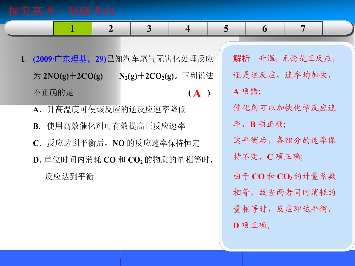Screen dimensions: 355x266
Task: Click option A about raising temperature
Action: coord(109,109)
